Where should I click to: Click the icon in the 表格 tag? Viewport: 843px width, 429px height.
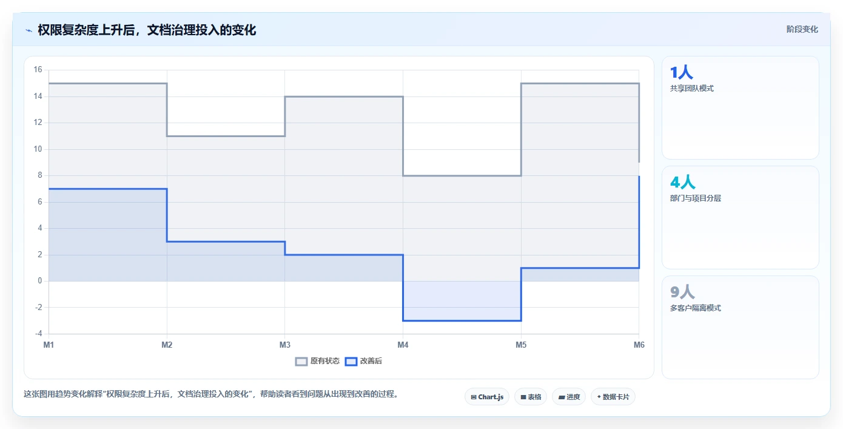(x=523, y=397)
